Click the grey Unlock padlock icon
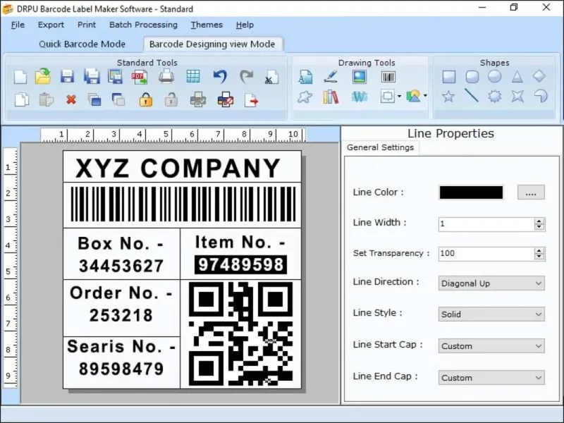The image size is (564, 423). pyautogui.click(x=171, y=99)
